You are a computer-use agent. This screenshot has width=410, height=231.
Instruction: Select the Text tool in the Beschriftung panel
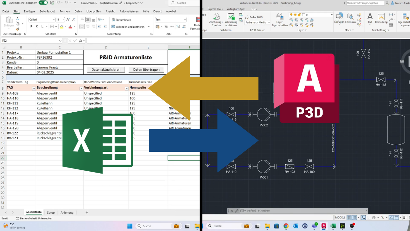tap(370, 20)
